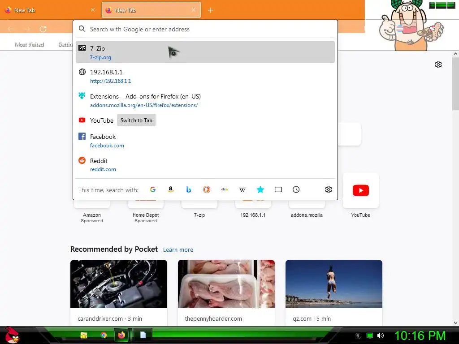Search history using the clock icon

tap(296, 189)
